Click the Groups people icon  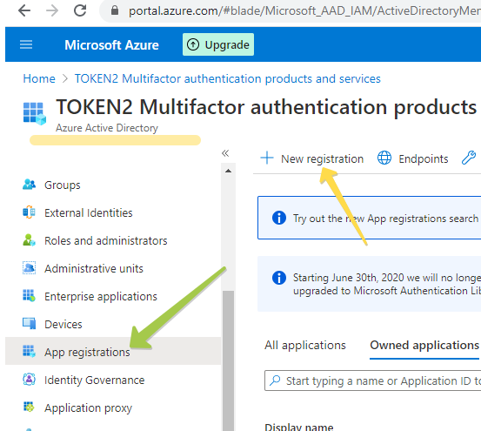pyautogui.click(x=30, y=185)
